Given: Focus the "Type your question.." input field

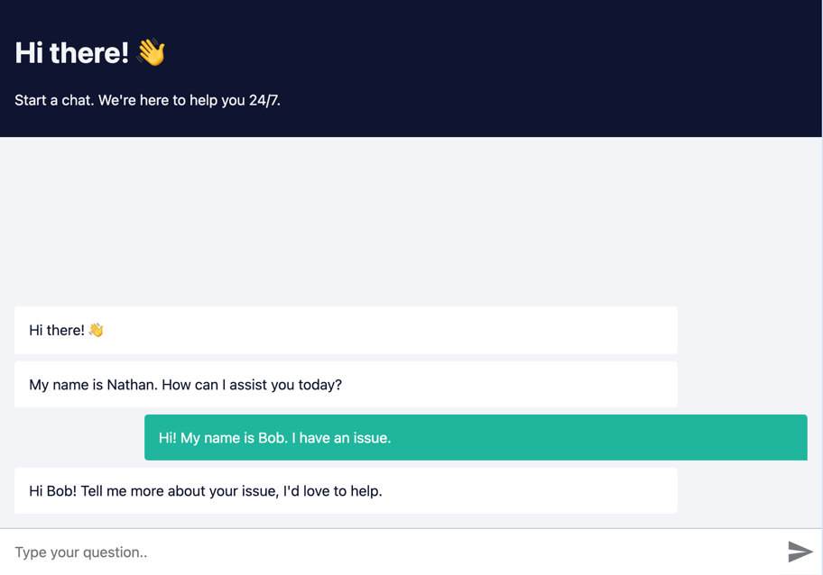Looking at the screenshot, I should pyautogui.click(x=388, y=552).
